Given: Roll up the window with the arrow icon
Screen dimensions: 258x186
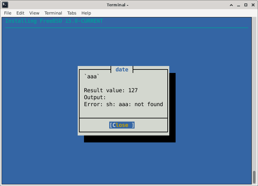Looking at the screenshot, I should click(232, 5).
